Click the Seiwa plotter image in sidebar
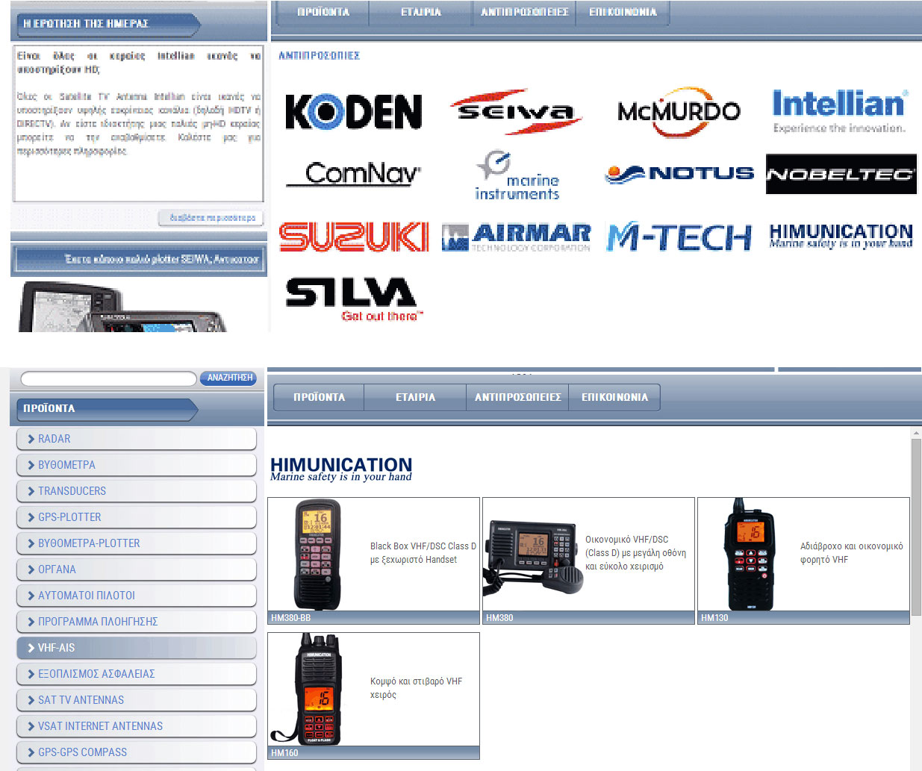 (x=123, y=306)
